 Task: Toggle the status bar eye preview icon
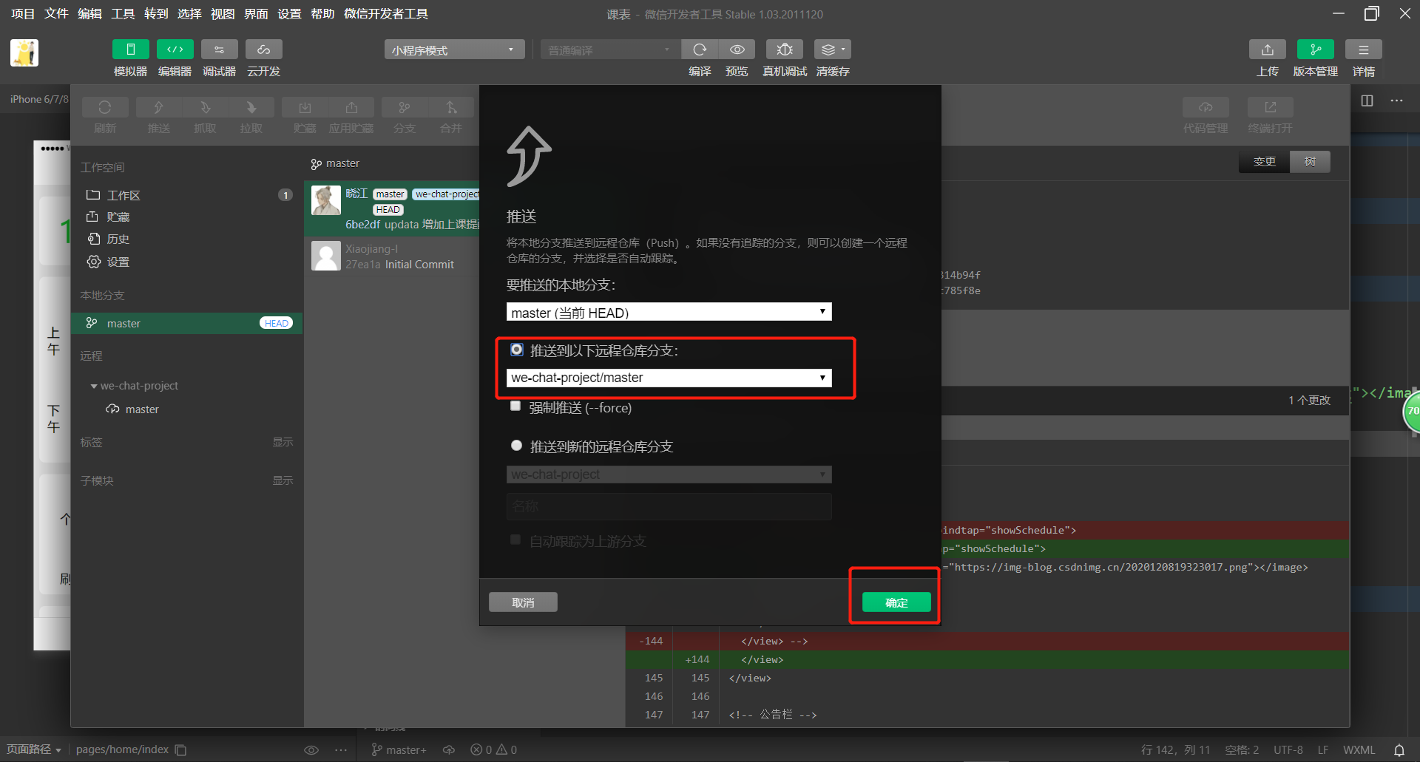point(311,750)
